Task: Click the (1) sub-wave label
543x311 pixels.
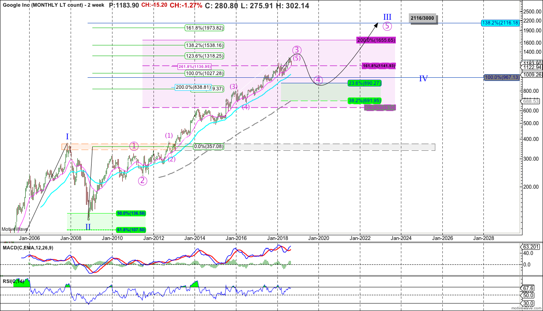Action: (169, 135)
